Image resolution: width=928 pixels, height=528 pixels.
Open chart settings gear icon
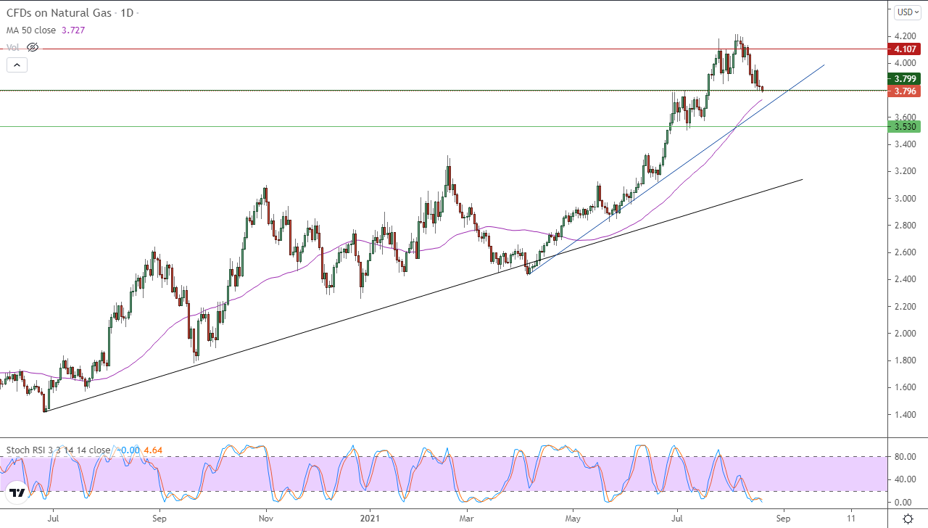(x=908, y=519)
